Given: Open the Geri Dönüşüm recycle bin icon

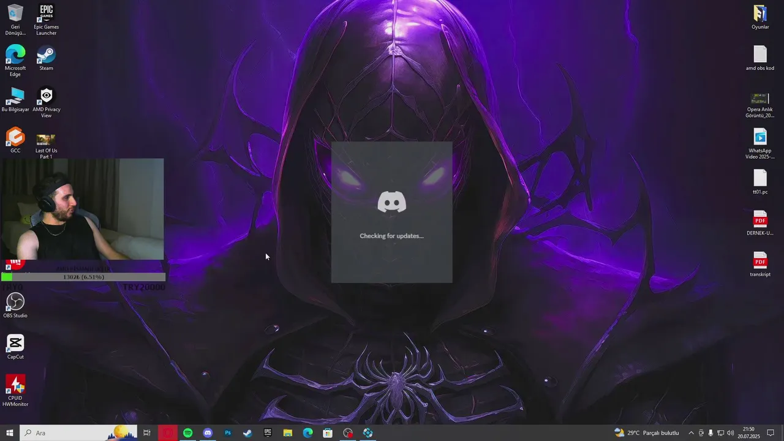Looking at the screenshot, I should (x=15, y=20).
